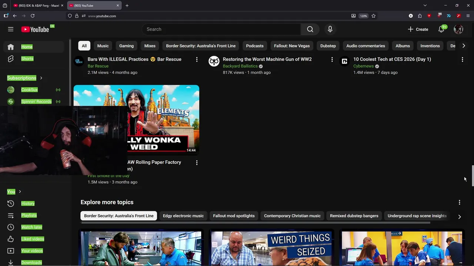Select Fallout mod spotlights topic chip
474x266 pixels.
(234, 216)
